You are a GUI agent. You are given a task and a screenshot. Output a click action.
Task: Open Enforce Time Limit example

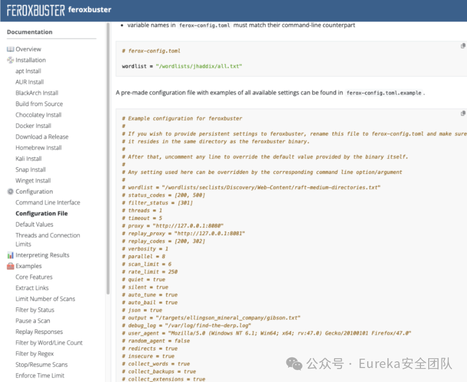[40, 375]
